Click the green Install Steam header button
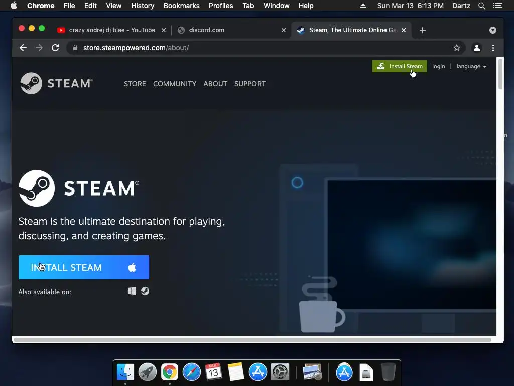514x386 pixels. click(x=399, y=66)
